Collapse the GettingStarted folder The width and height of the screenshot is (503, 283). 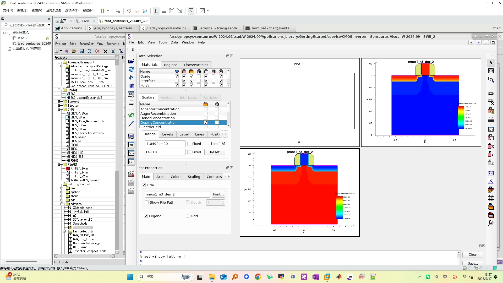click(59, 184)
